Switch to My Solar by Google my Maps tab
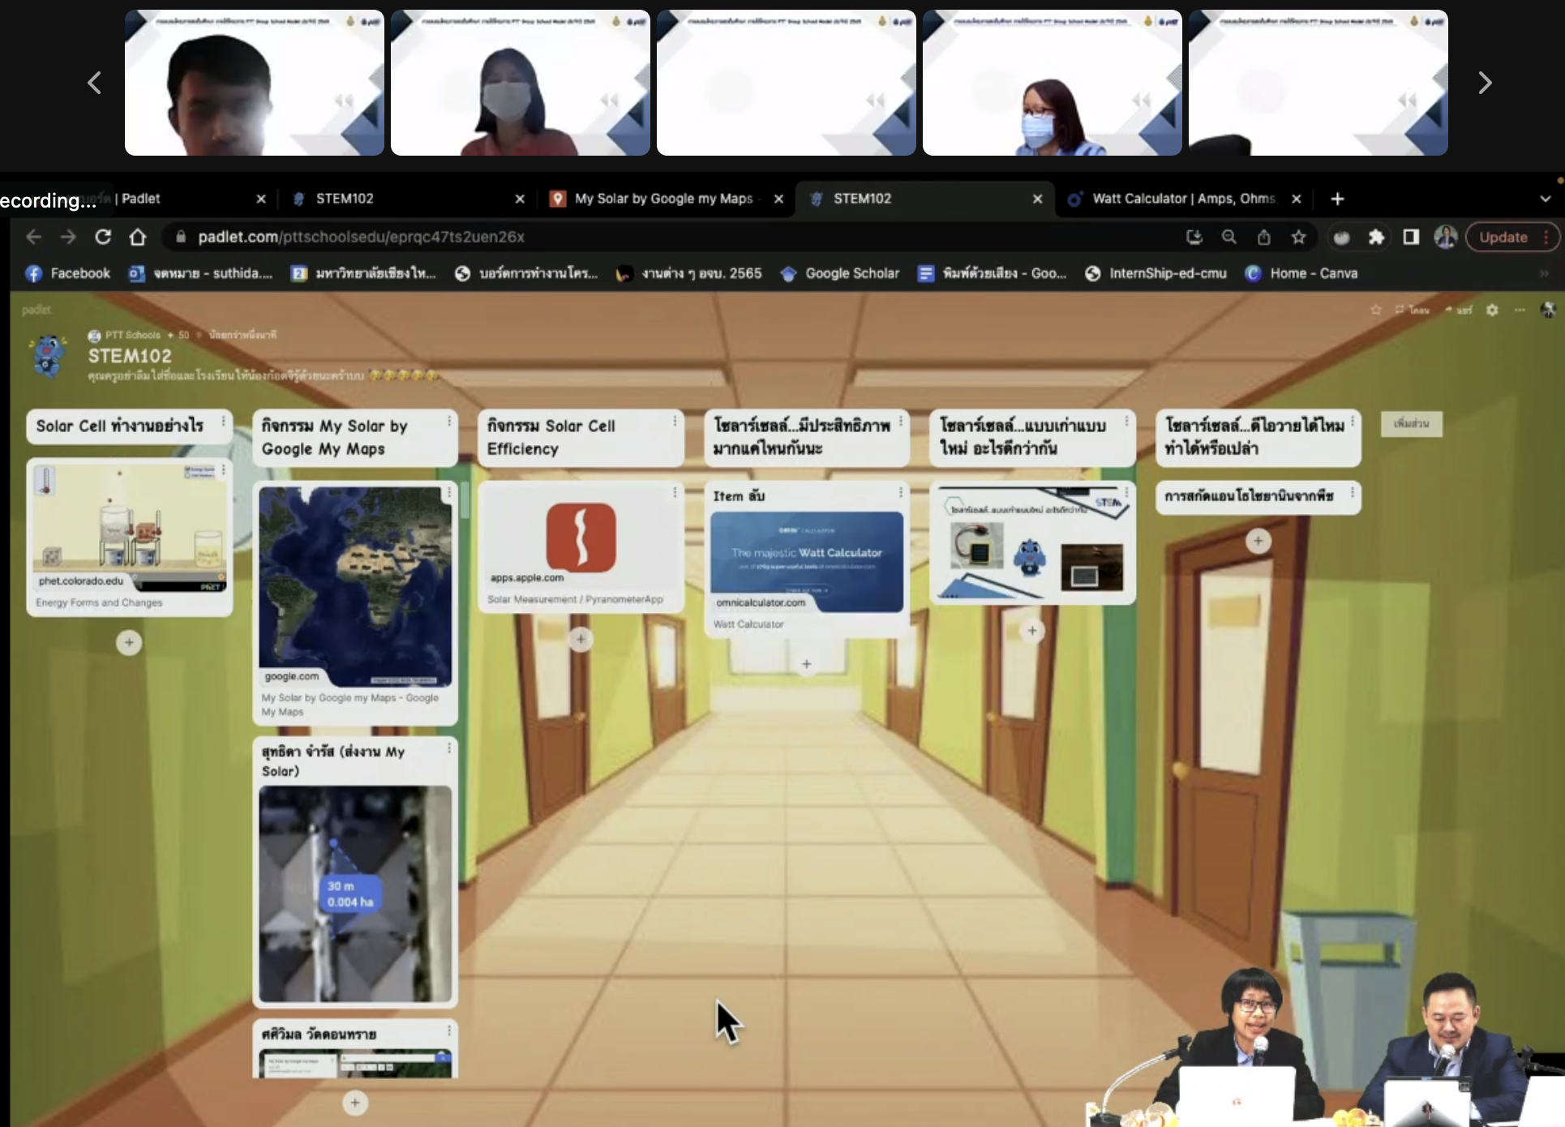Viewport: 1565px width, 1127px height. (x=662, y=199)
